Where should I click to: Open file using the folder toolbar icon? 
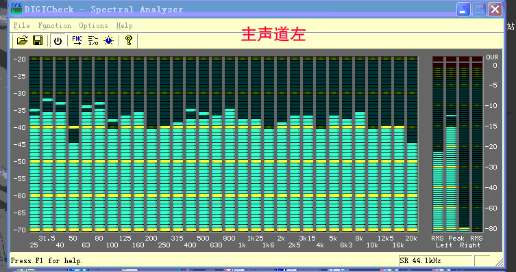(x=22, y=41)
